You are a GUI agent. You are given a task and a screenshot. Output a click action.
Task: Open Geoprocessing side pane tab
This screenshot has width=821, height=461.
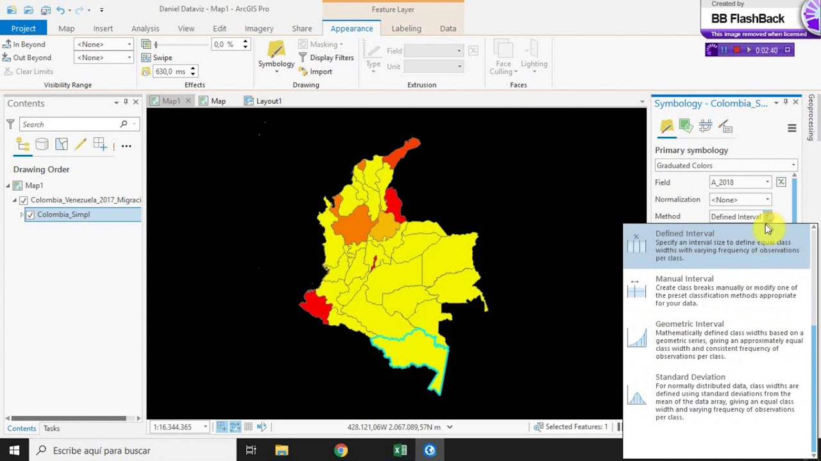click(x=812, y=118)
